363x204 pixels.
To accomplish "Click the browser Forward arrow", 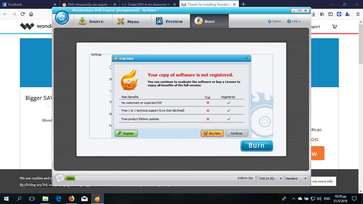I will click(x=14, y=14).
